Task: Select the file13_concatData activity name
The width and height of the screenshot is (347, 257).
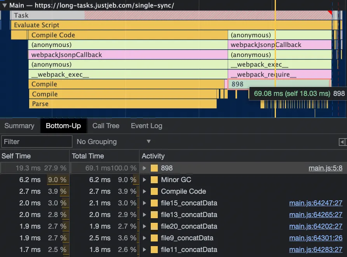Action: [189, 215]
